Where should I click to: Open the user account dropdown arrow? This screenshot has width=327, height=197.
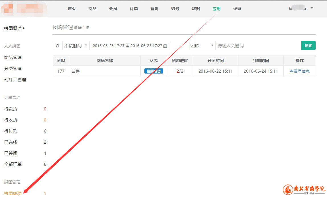tap(311, 8)
